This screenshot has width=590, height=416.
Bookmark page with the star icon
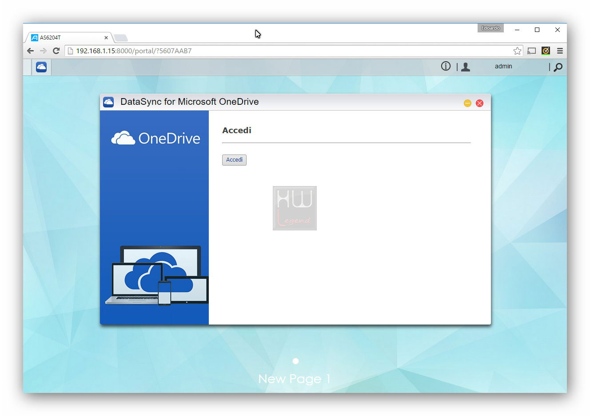tap(517, 51)
